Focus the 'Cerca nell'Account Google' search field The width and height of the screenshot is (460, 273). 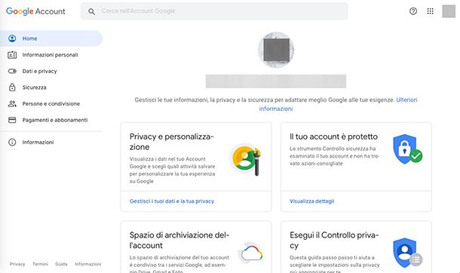coord(214,11)
